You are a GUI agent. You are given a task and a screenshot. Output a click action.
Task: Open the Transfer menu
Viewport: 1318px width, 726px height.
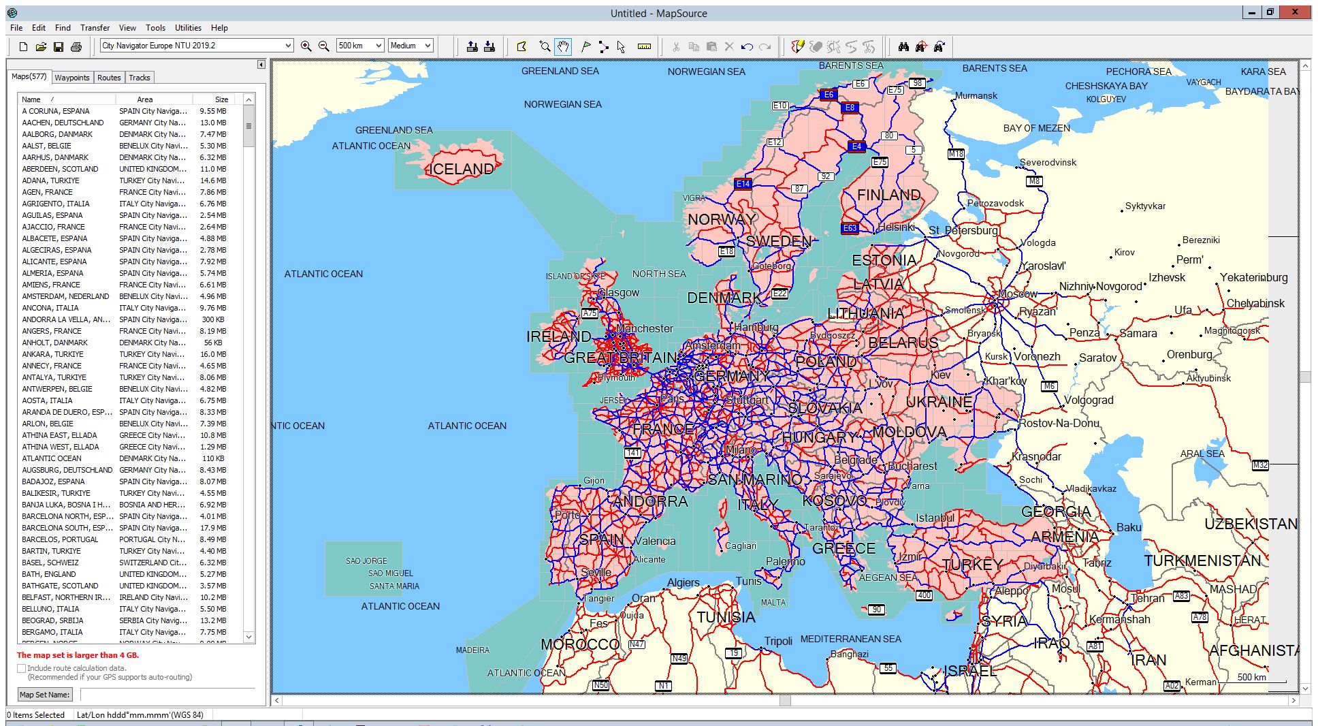point(95,28)
